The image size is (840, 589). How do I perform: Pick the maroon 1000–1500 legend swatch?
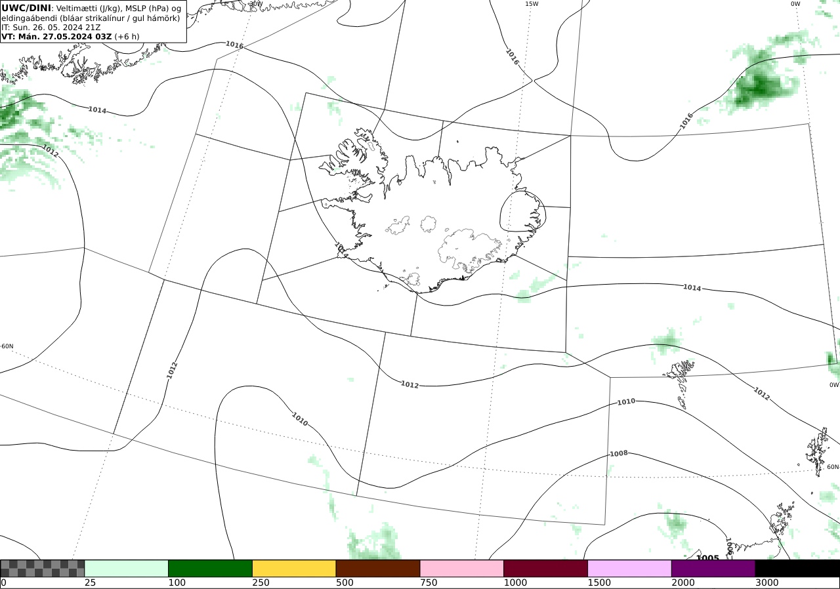point(545,568)
